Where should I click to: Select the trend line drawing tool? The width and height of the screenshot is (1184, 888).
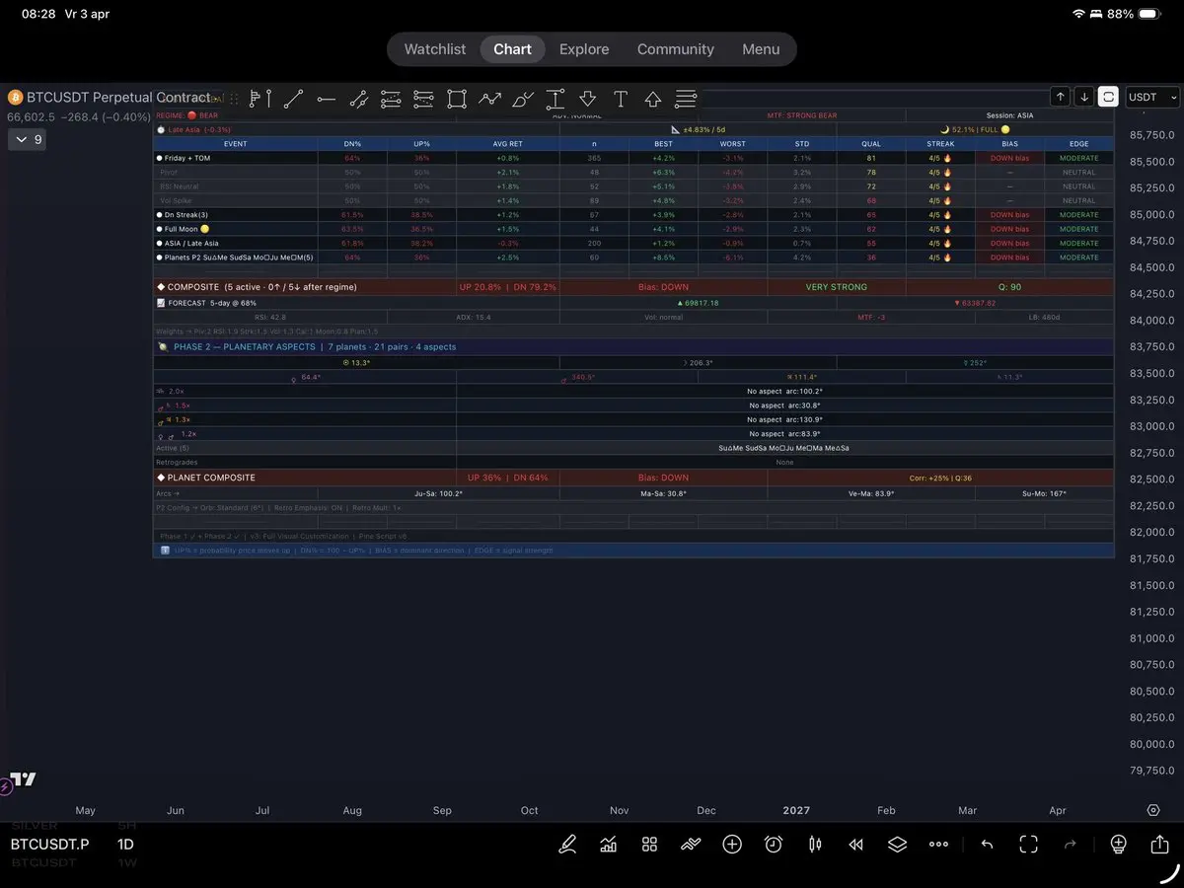293,99
